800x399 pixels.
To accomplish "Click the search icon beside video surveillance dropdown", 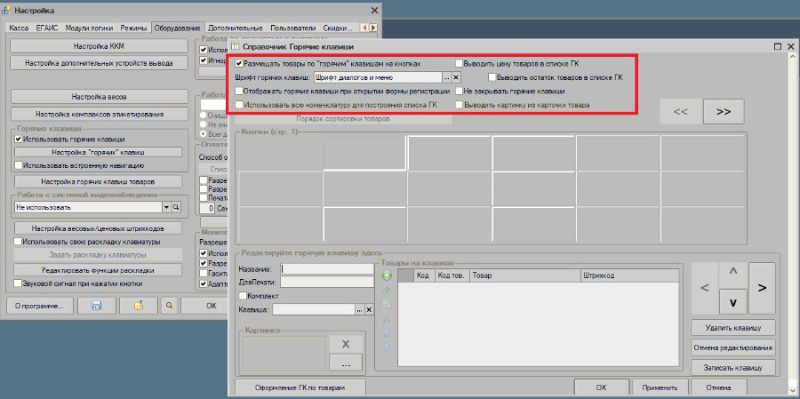I will point(176,208).
